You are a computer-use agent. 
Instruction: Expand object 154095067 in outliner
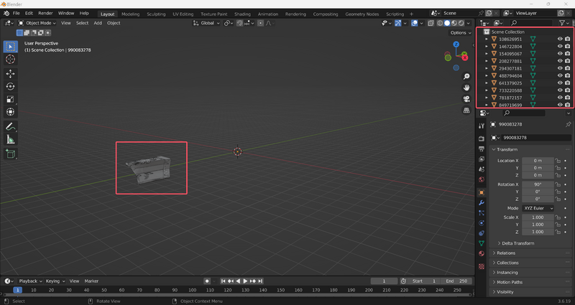[x=487, y=53]
